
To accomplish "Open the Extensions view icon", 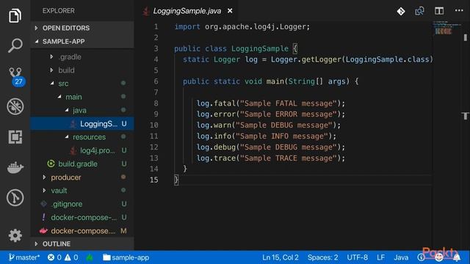I will tap(15, 137).
